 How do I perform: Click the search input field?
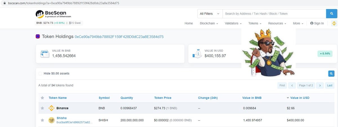274,13
